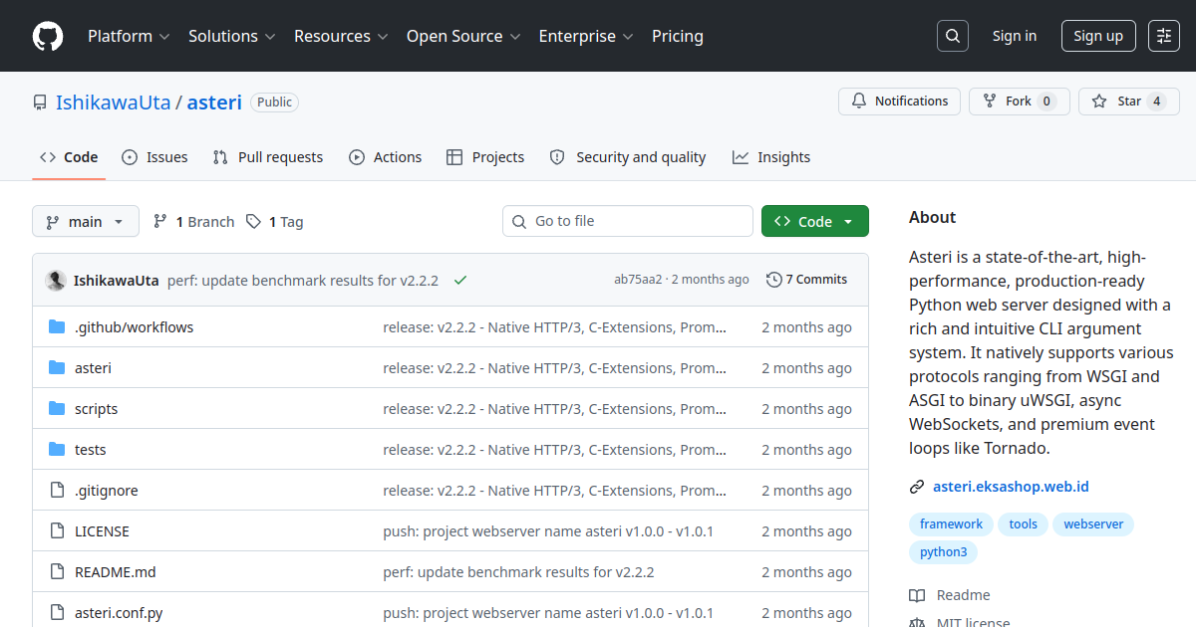
Task: Click the tag icon next to 1 Tag
Action: pos(254,222)
